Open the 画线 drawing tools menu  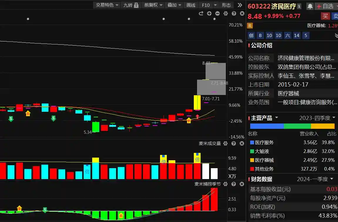coord(191,5)
